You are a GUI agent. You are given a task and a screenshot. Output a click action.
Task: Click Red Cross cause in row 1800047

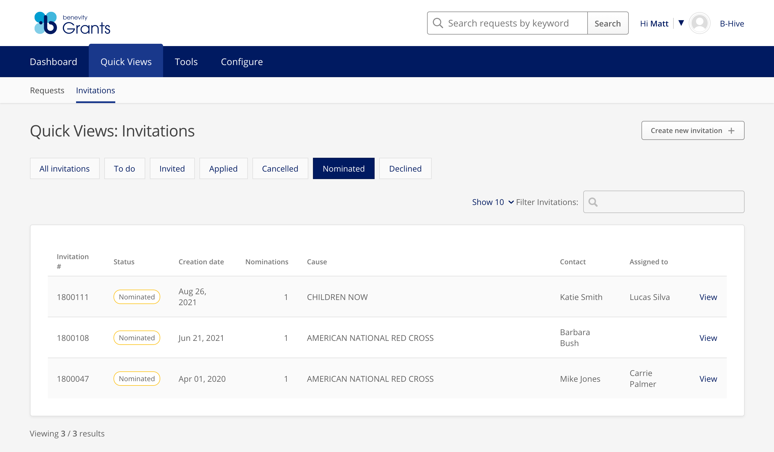370,379
